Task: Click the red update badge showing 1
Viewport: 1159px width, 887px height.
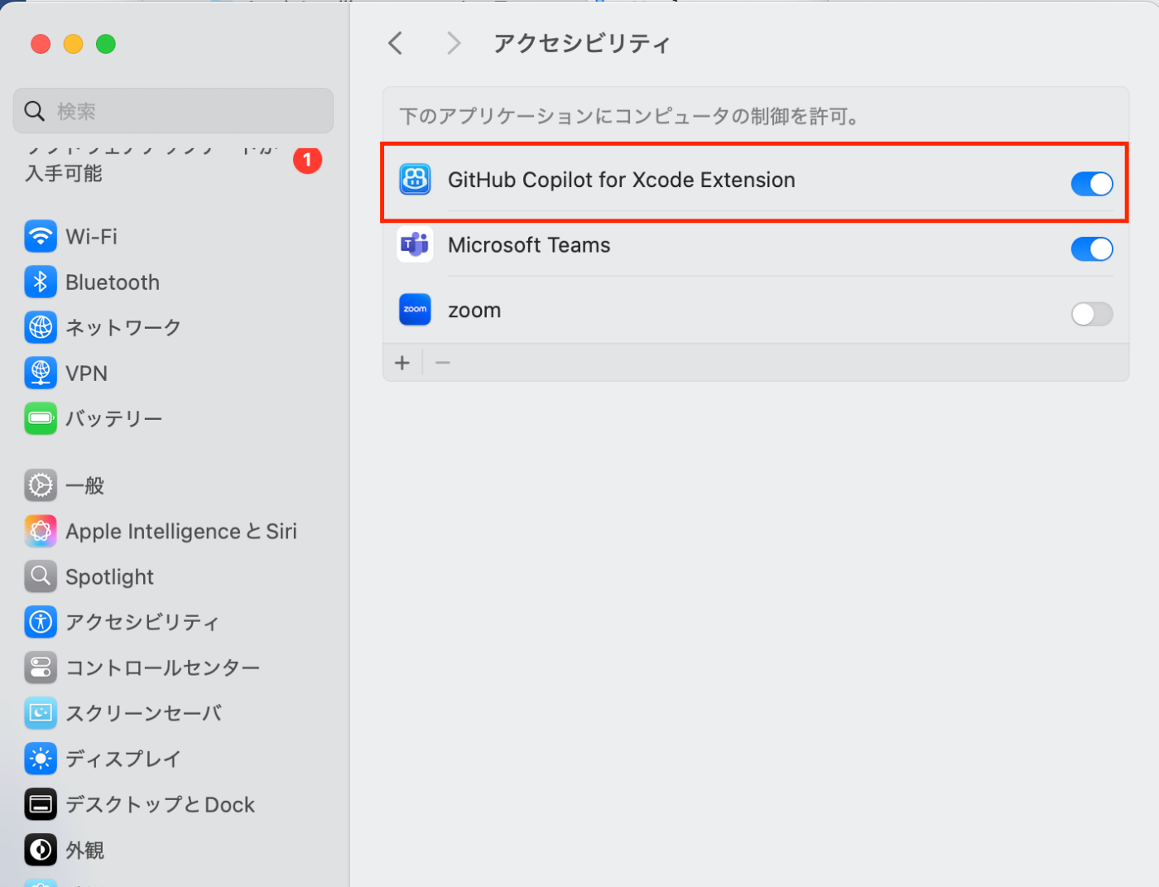Action: coord(307,160)
